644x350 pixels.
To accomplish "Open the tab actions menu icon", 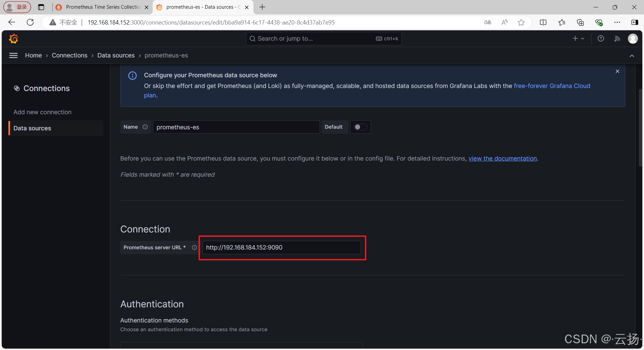I will [41, 7].
